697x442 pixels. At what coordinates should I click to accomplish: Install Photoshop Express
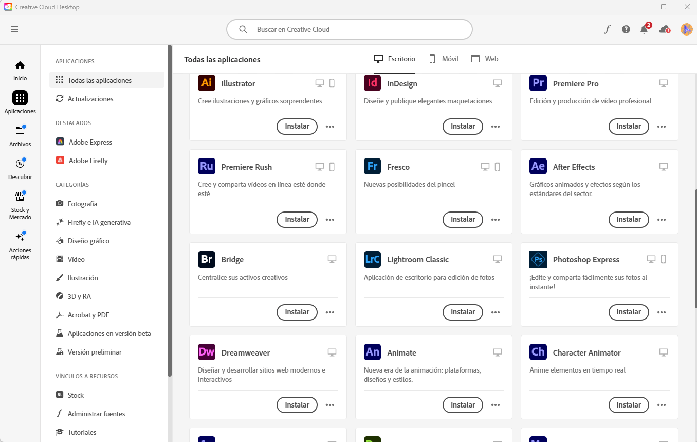629,312
